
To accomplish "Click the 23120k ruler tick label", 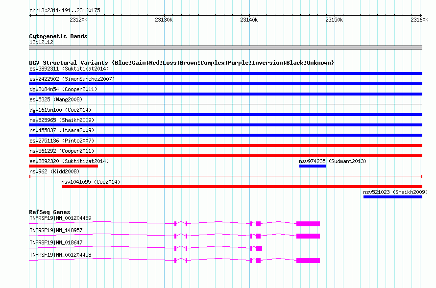I will pyautogui.click(x=78, y=20).
